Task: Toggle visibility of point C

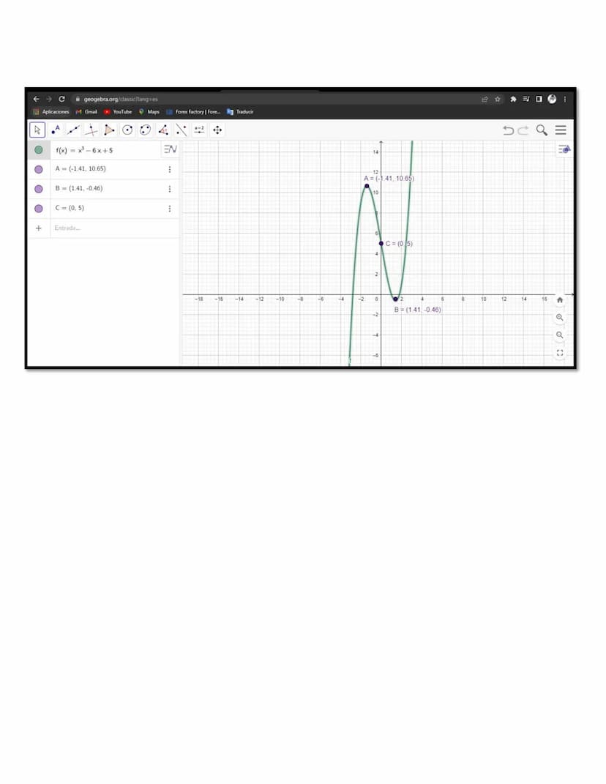Action: [39, 209]
